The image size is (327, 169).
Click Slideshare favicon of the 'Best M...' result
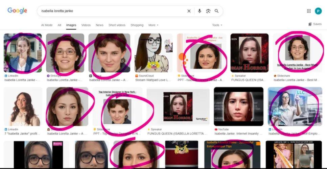[x=275, y=76]
